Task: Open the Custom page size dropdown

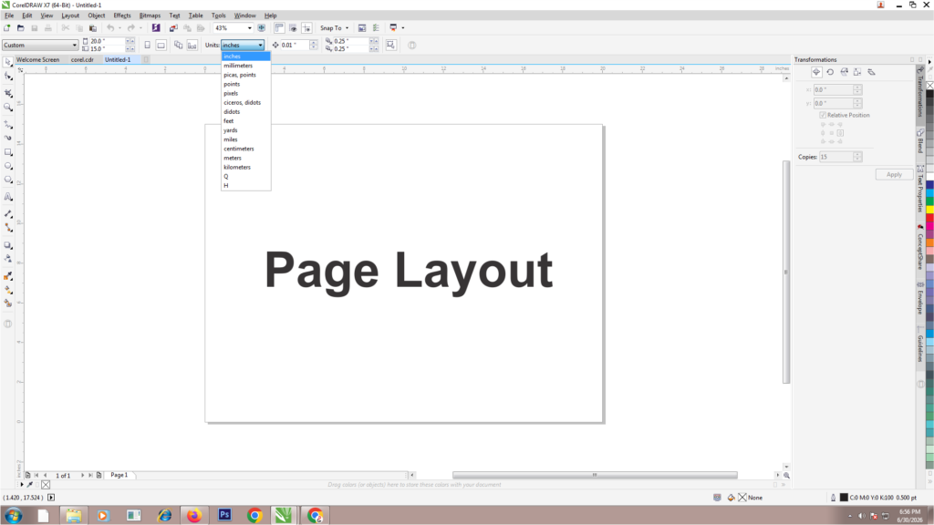Action: click(x=75, y=46)
